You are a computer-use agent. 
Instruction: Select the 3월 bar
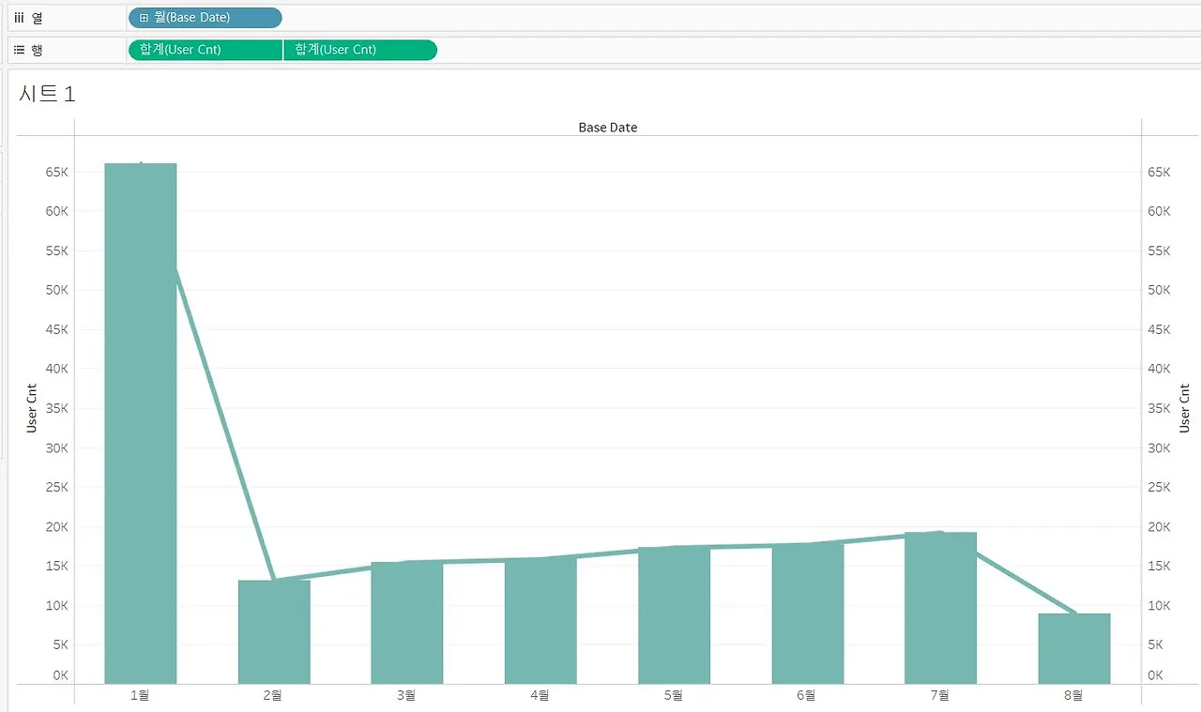pos(407,623)
